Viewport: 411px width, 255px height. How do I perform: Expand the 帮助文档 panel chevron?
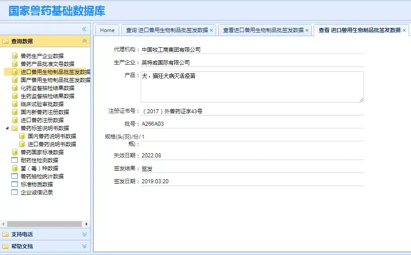pos(84,246)
